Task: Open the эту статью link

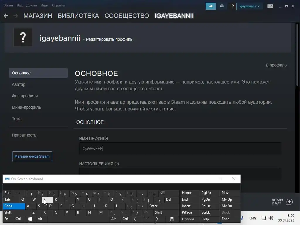Action: pos(163,109)
